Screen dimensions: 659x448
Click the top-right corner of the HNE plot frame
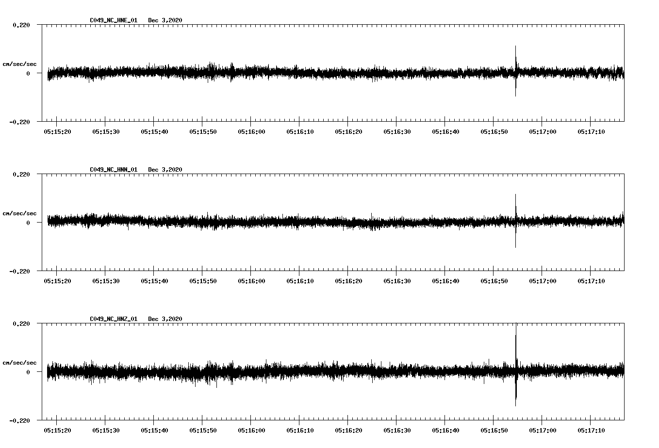[625, 23]
